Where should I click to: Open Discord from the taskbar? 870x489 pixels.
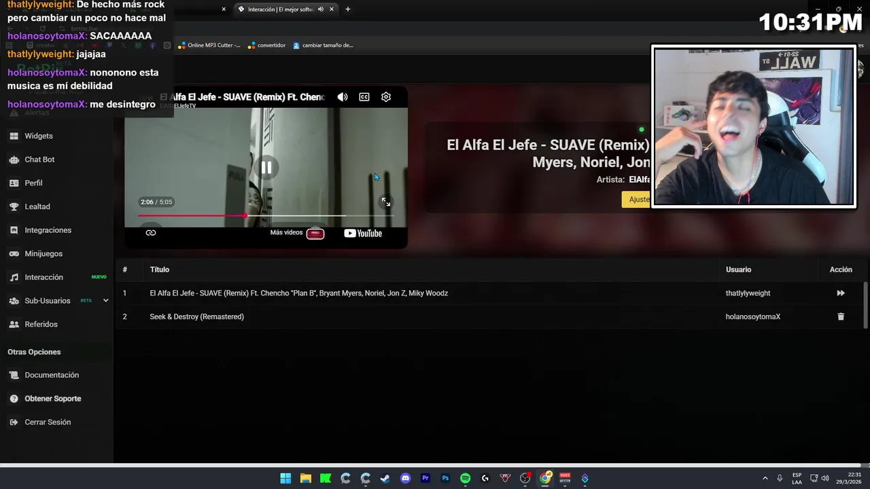(406, 478)
